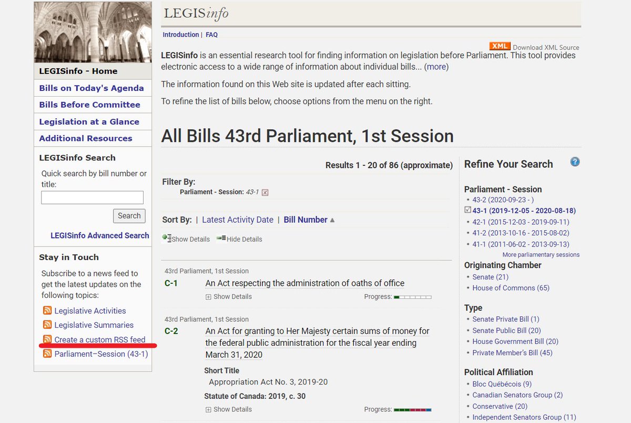Sort by Bill Number

pyautogui.click(x=306, y=220)
